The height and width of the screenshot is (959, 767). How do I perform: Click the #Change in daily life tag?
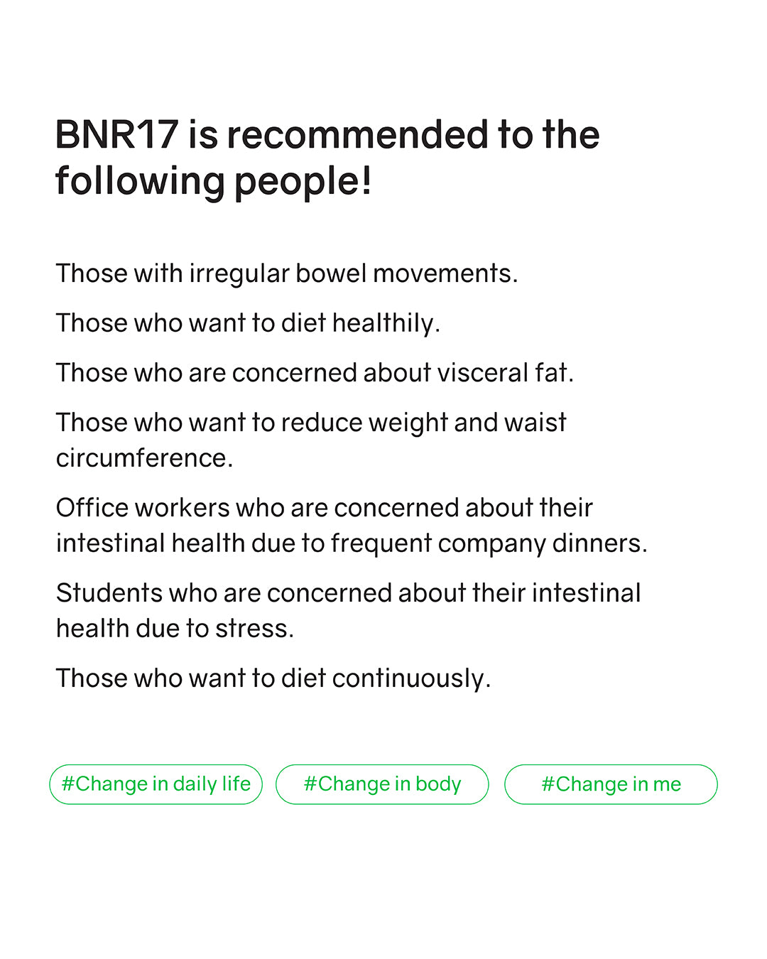pyautogui.click(x=156, y=784)
